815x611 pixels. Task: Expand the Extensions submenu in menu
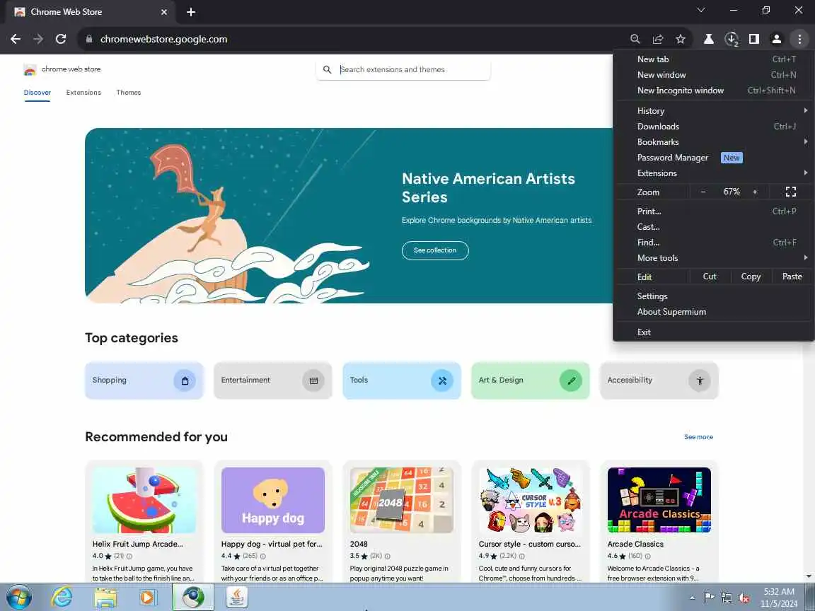[714, 173]
